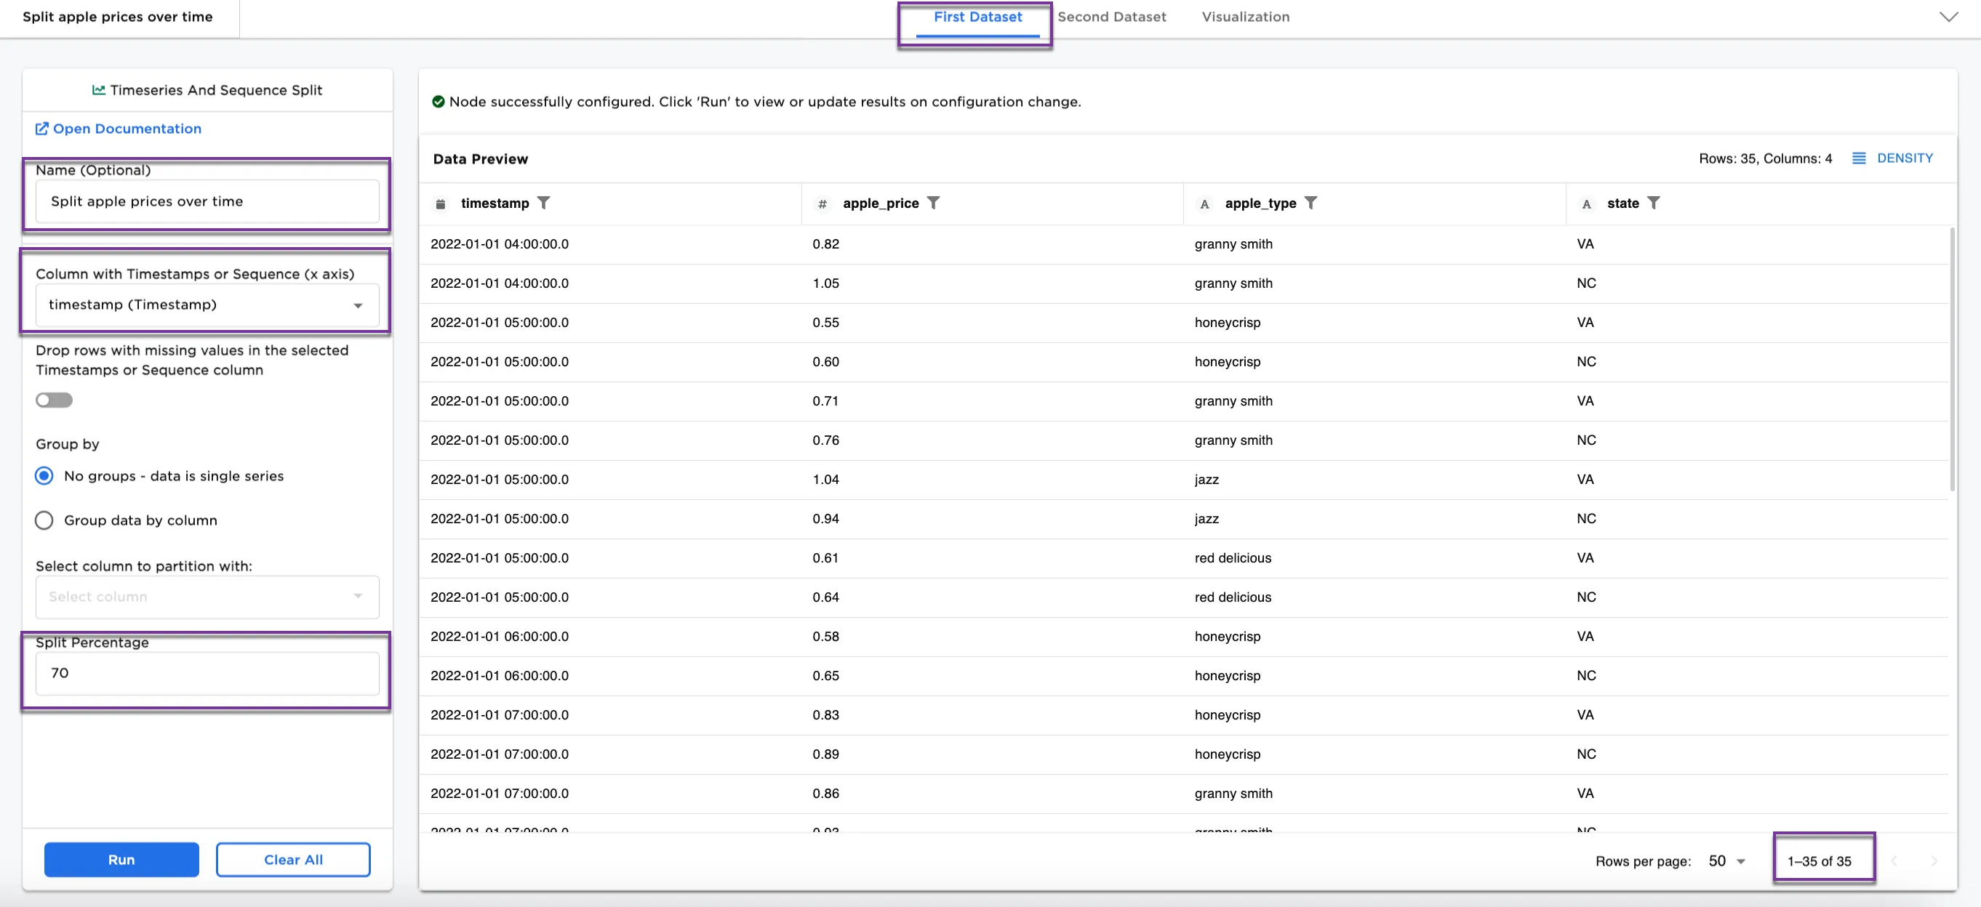Select Group data by column option
Viewport: 1981px width, 907px height.
coord(44,520)
